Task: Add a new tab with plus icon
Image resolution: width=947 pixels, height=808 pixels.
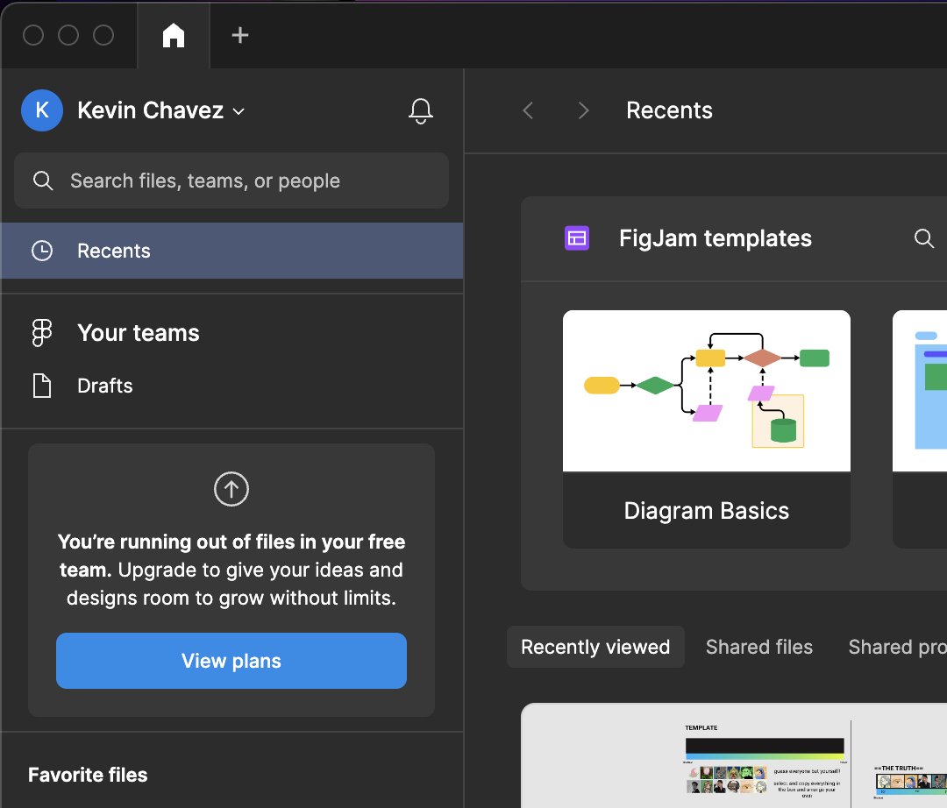Action: [x=239, y=35]
